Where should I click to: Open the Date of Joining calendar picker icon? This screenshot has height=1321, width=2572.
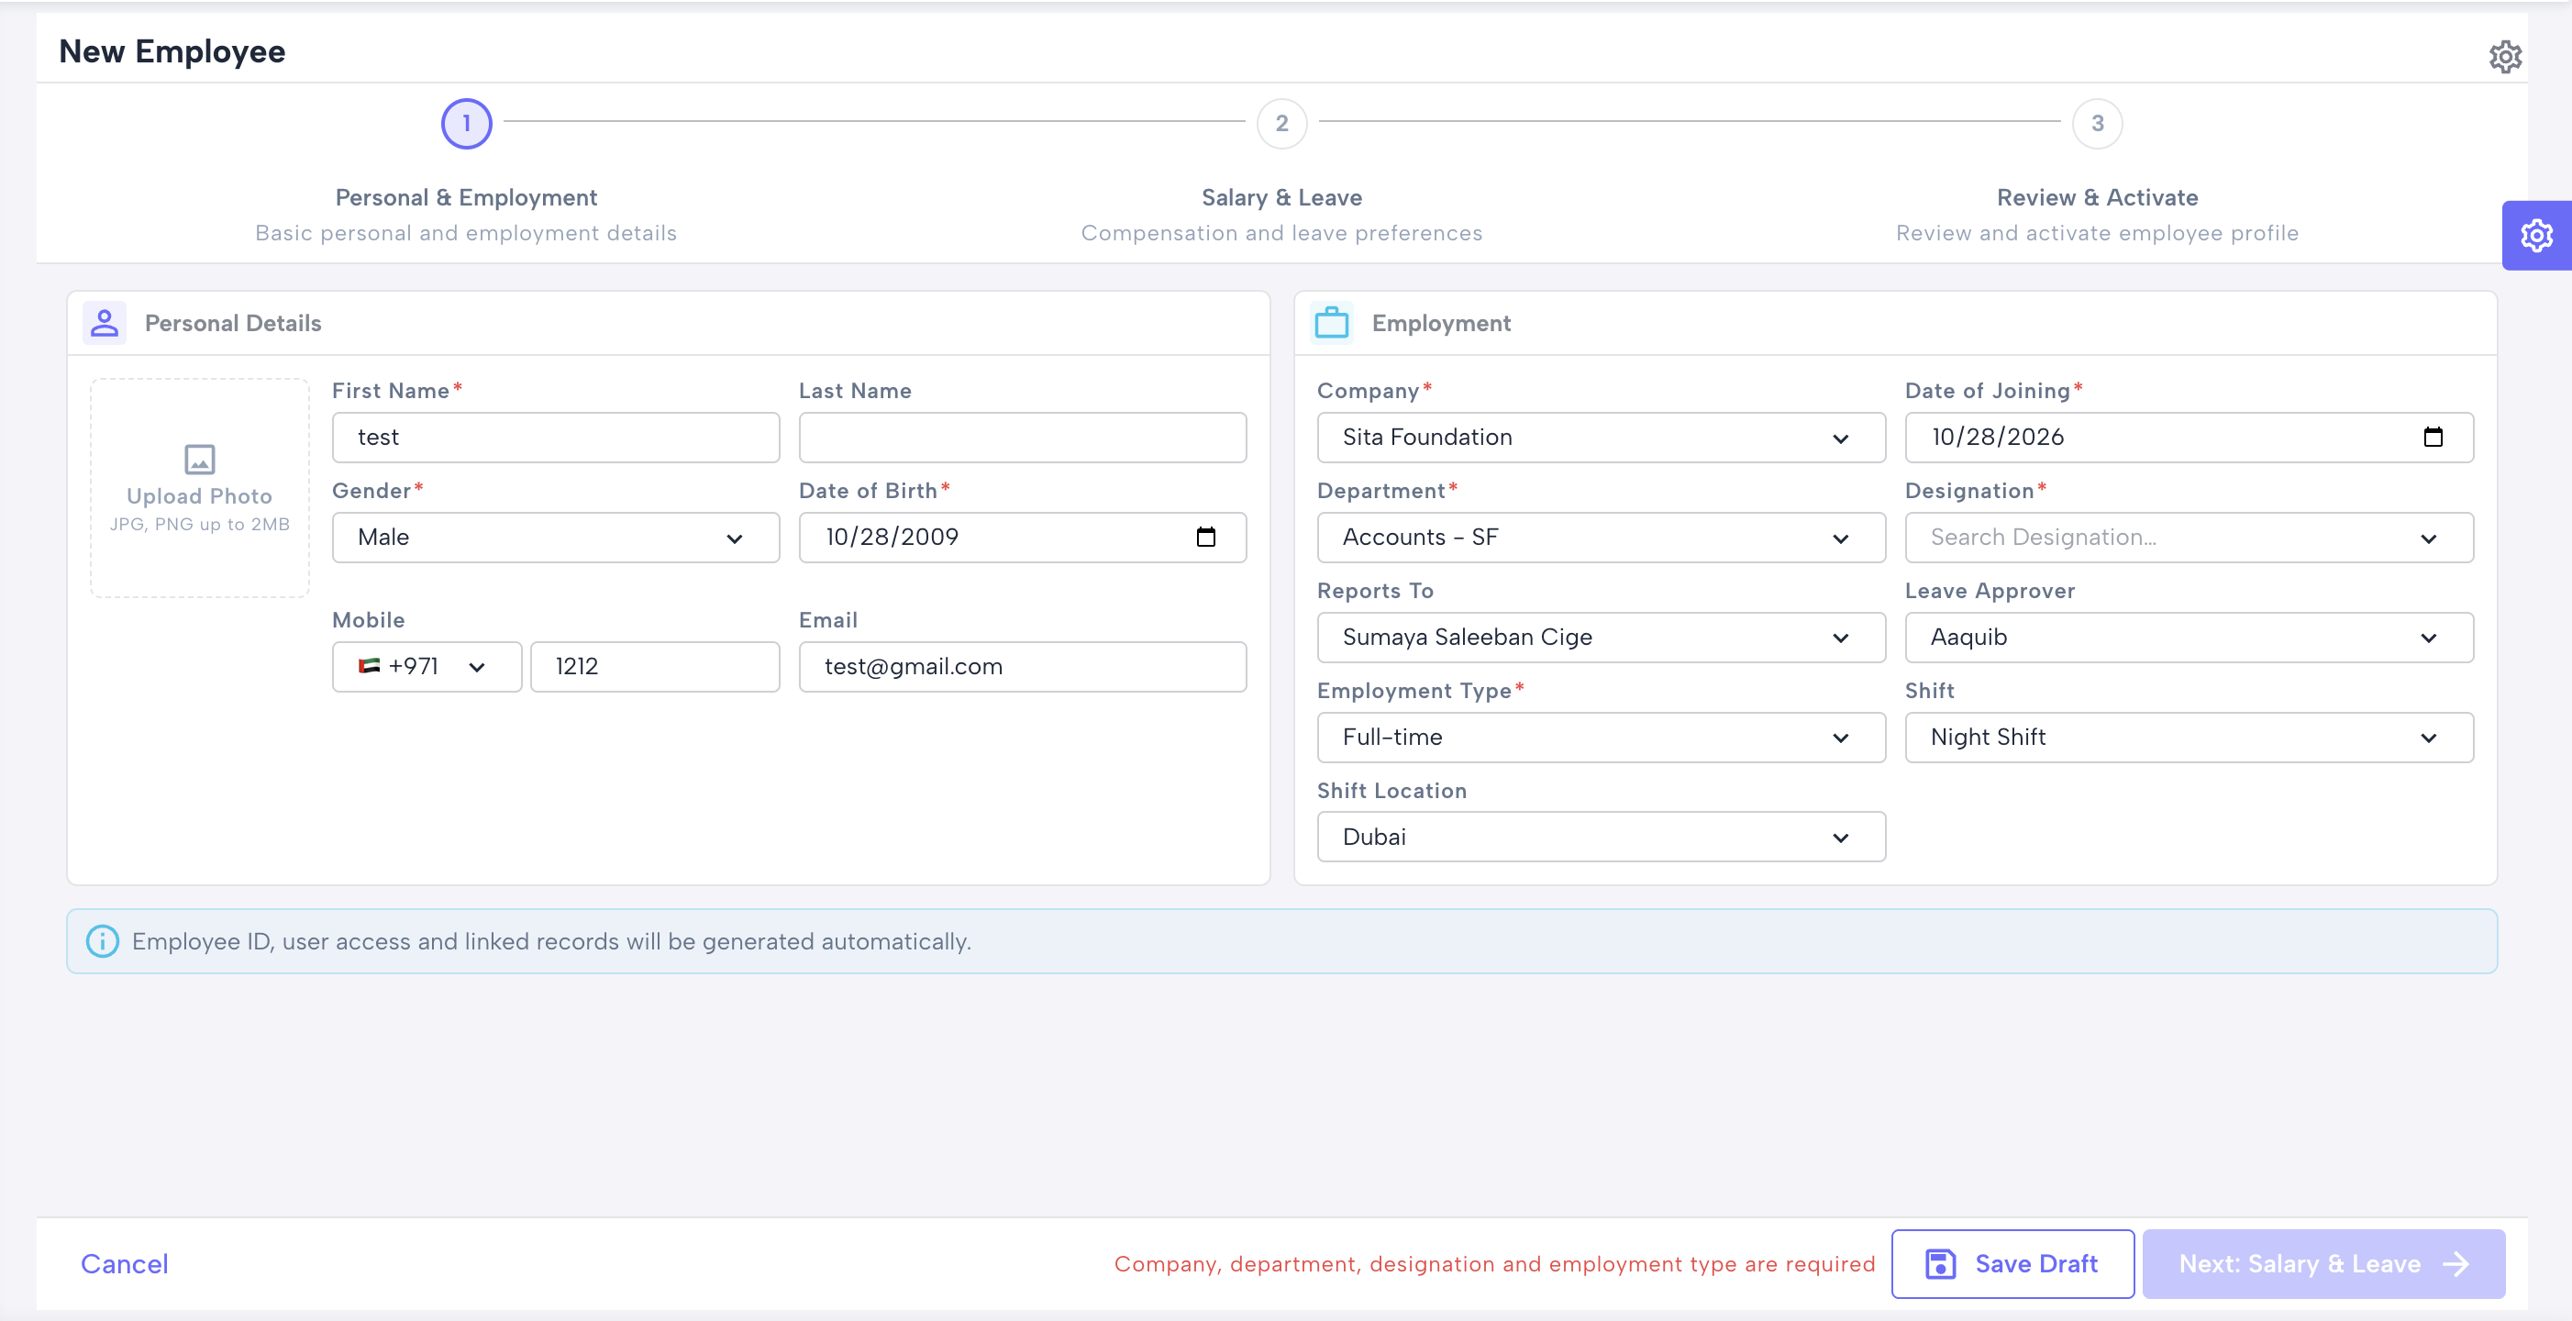[x=2433, y=438]
